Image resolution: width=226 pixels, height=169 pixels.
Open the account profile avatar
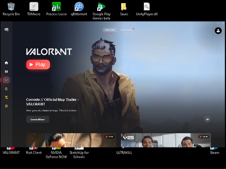tap(218, 31)
